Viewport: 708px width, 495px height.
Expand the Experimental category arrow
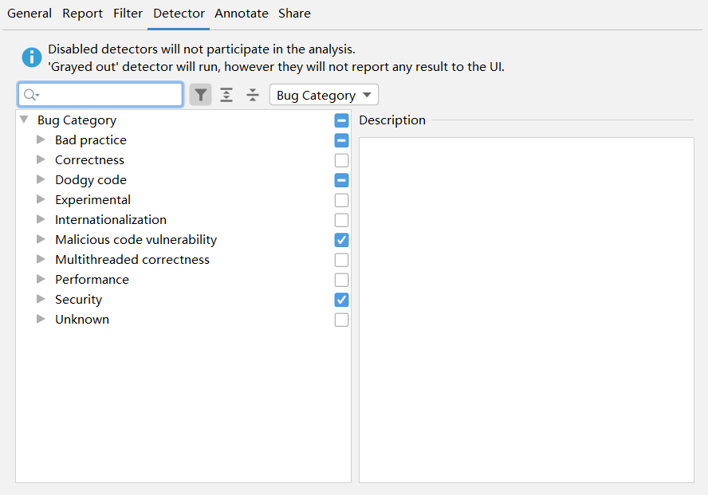pyautogui.click(x=41, y=200)
